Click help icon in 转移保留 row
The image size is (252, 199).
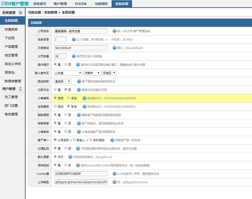[79, 123]
